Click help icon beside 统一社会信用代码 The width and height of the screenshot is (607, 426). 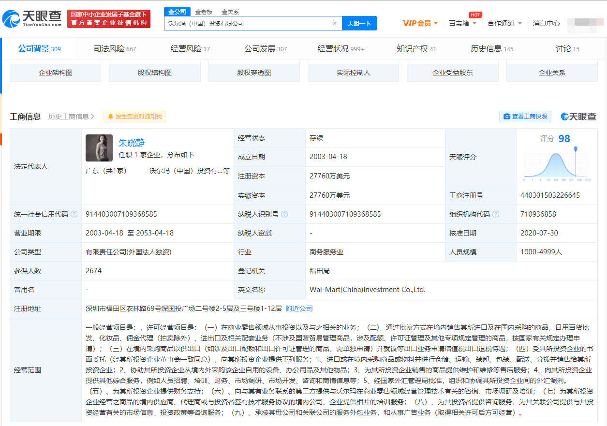(74, 214)
